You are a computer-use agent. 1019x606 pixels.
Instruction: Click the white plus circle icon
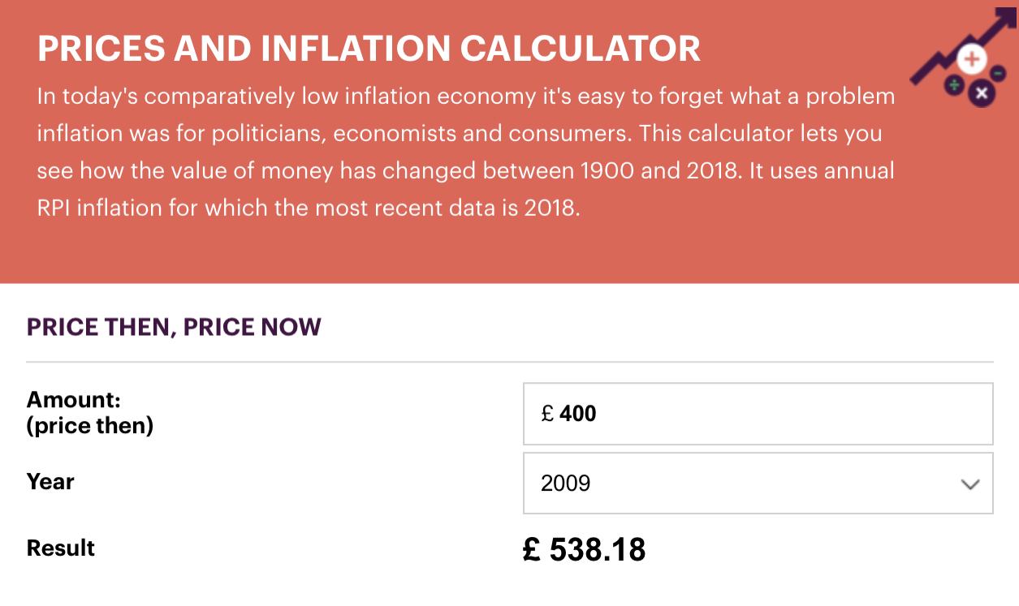point(971,58)
